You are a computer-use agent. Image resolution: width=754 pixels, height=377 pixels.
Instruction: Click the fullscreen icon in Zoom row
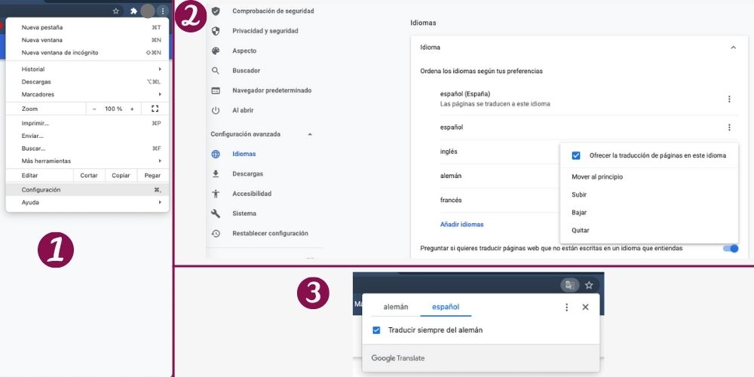click(155, 109)
